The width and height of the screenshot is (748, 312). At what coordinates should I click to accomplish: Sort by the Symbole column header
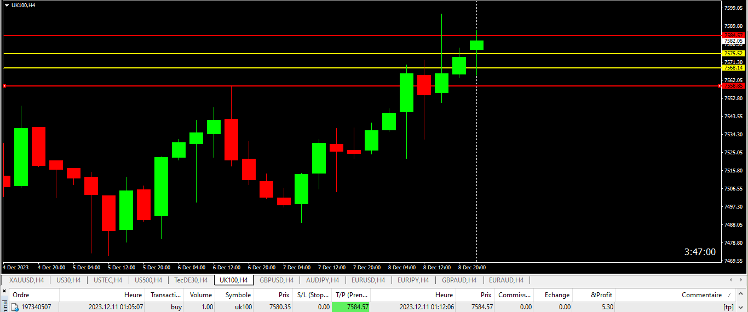pyautogui.click(x=234, y=295)
